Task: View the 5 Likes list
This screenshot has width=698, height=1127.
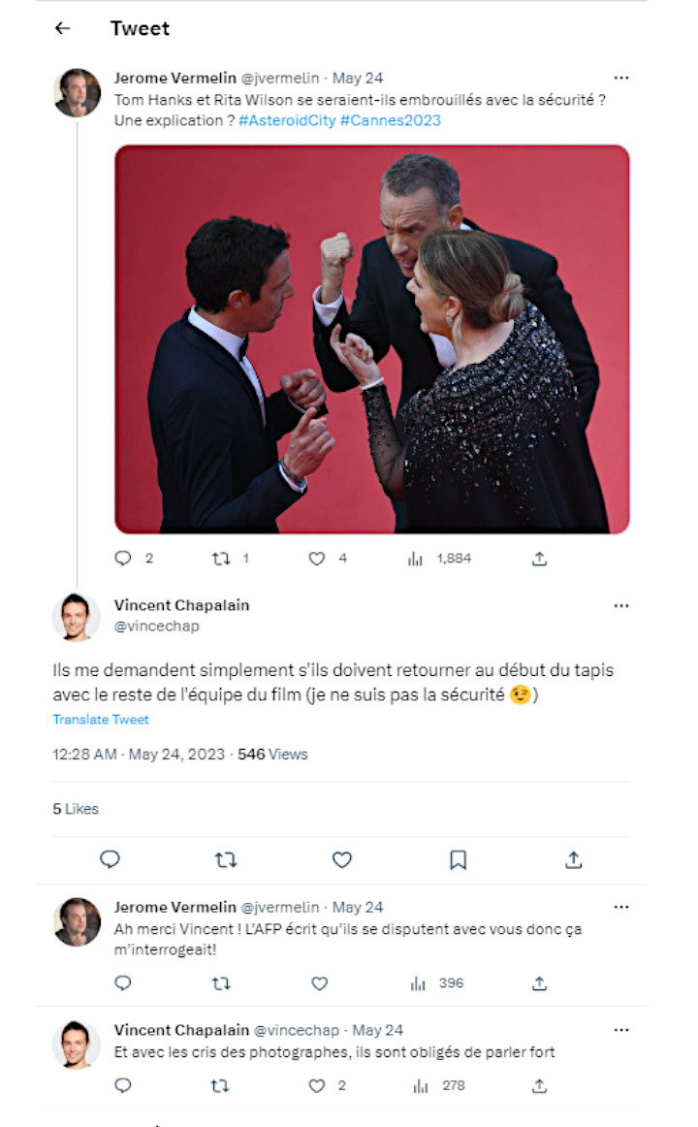Action: 76,809
